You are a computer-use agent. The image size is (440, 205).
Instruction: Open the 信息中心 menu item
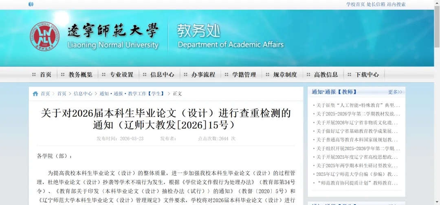tap(162, 74)
